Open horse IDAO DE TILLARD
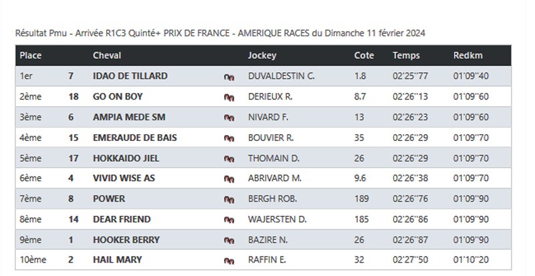The image size is (535, 276). (130, 76)
